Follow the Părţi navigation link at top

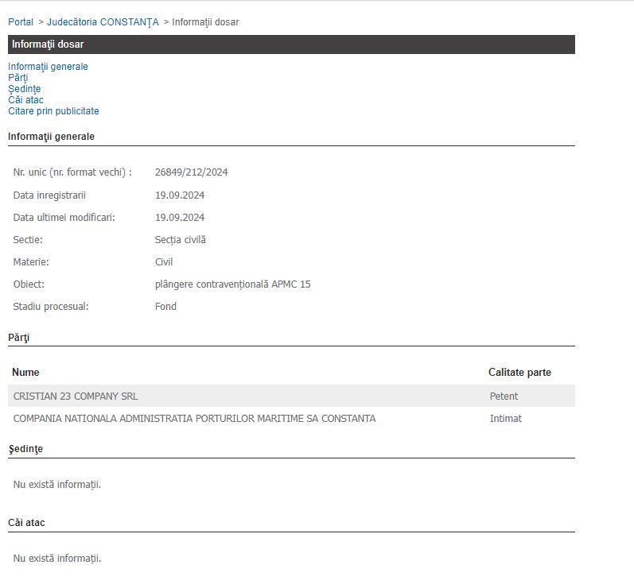point(18,78)
